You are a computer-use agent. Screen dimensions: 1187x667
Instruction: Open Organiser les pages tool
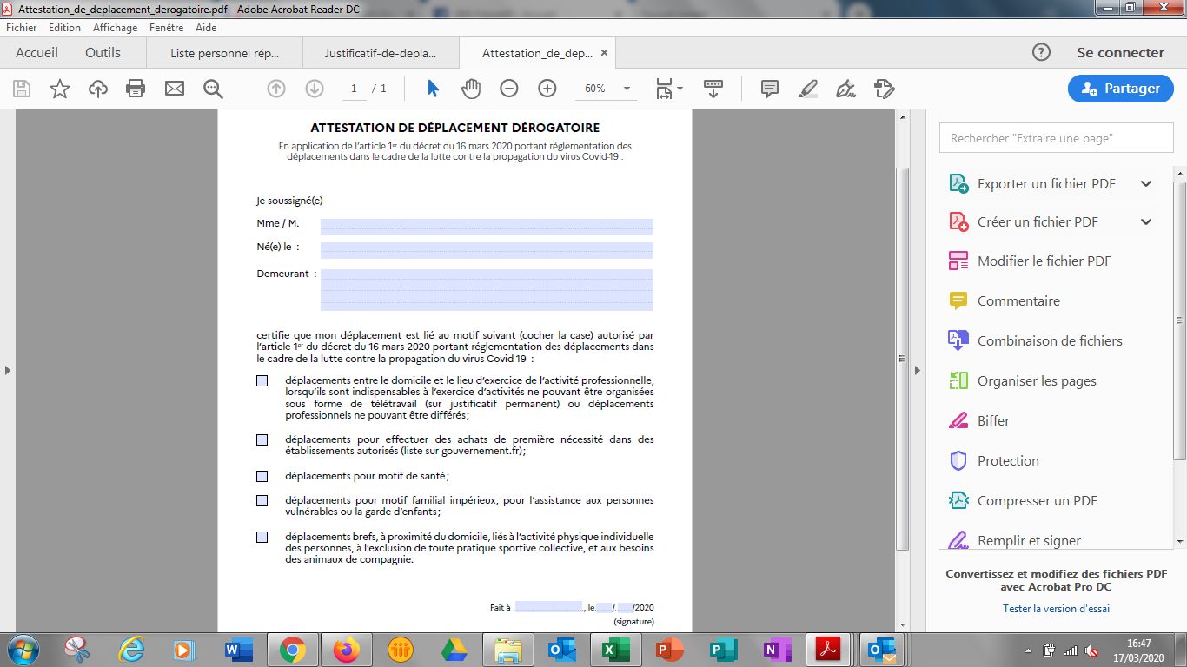coord(1037,381)
